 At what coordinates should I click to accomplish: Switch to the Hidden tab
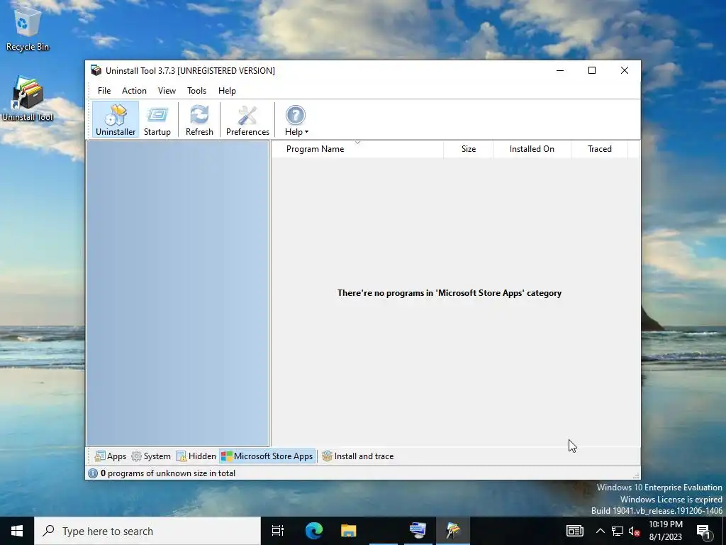pos(196,456)
